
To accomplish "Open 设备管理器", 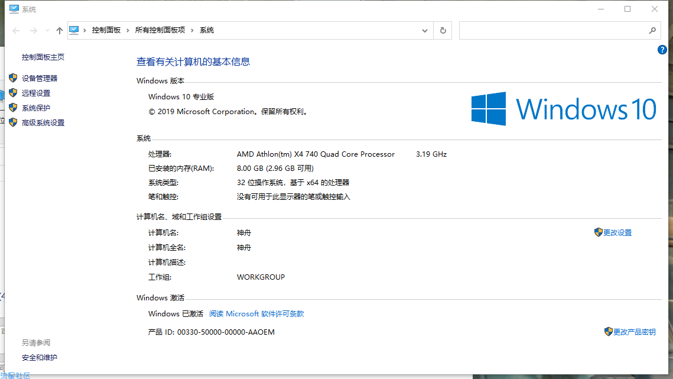I will [40, 78].
